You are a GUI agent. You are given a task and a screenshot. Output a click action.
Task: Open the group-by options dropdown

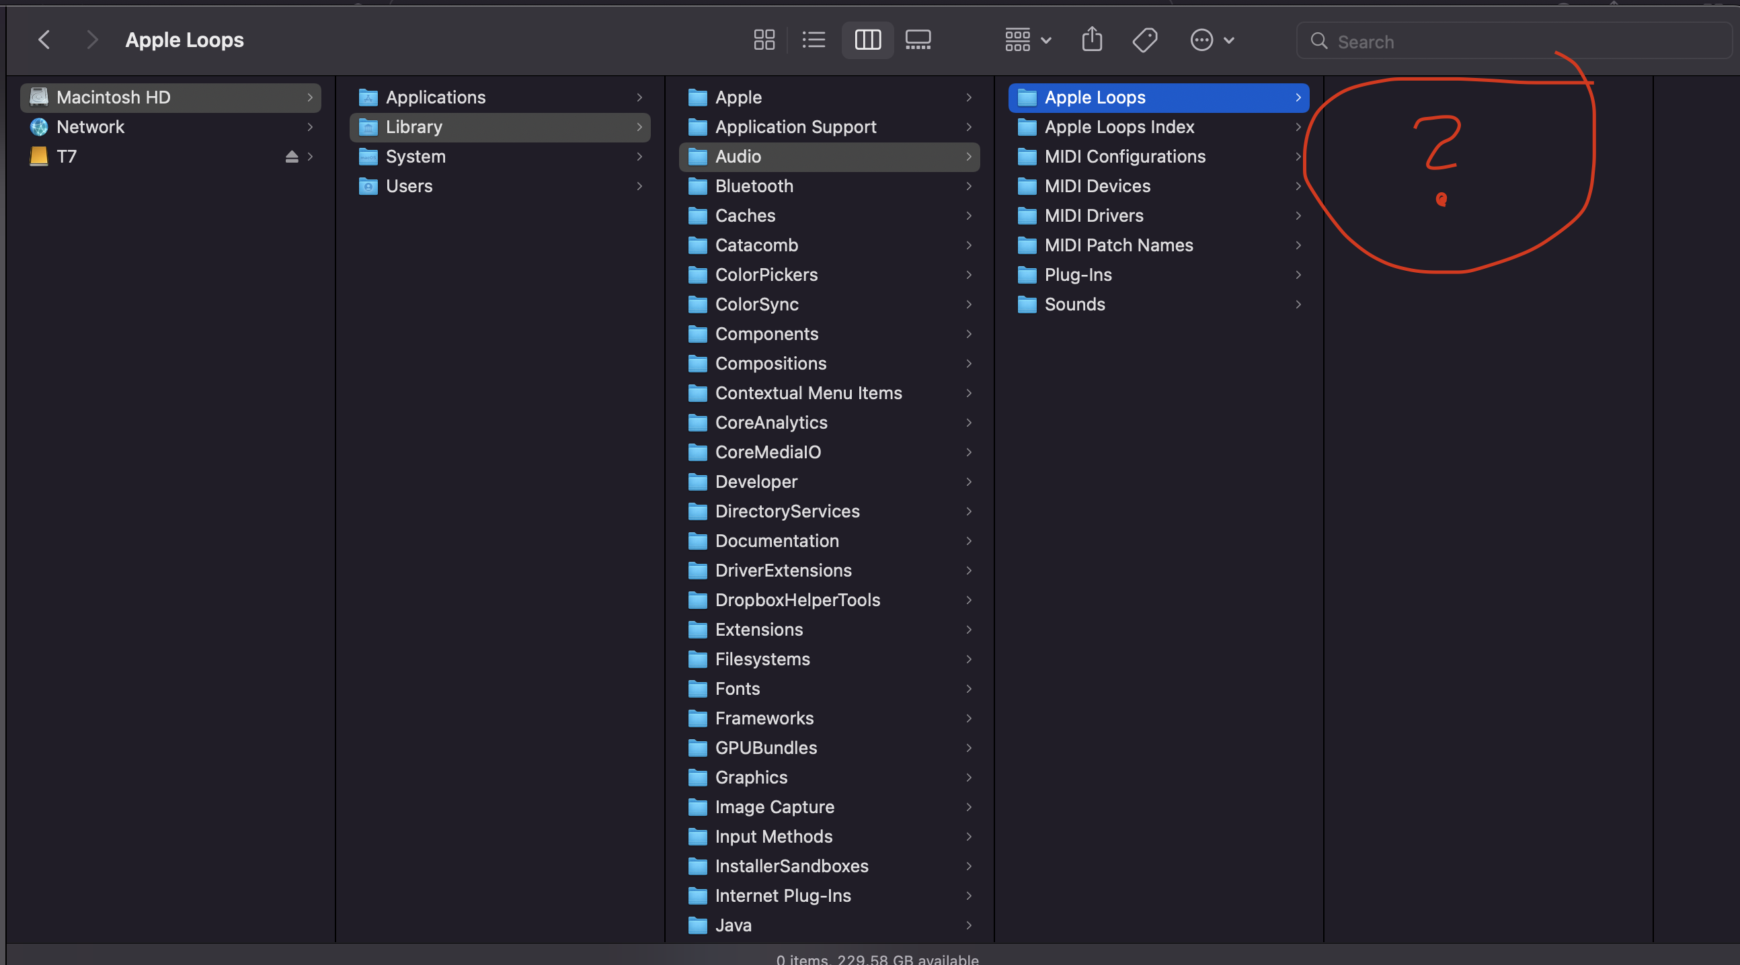tap(1027, 40)
